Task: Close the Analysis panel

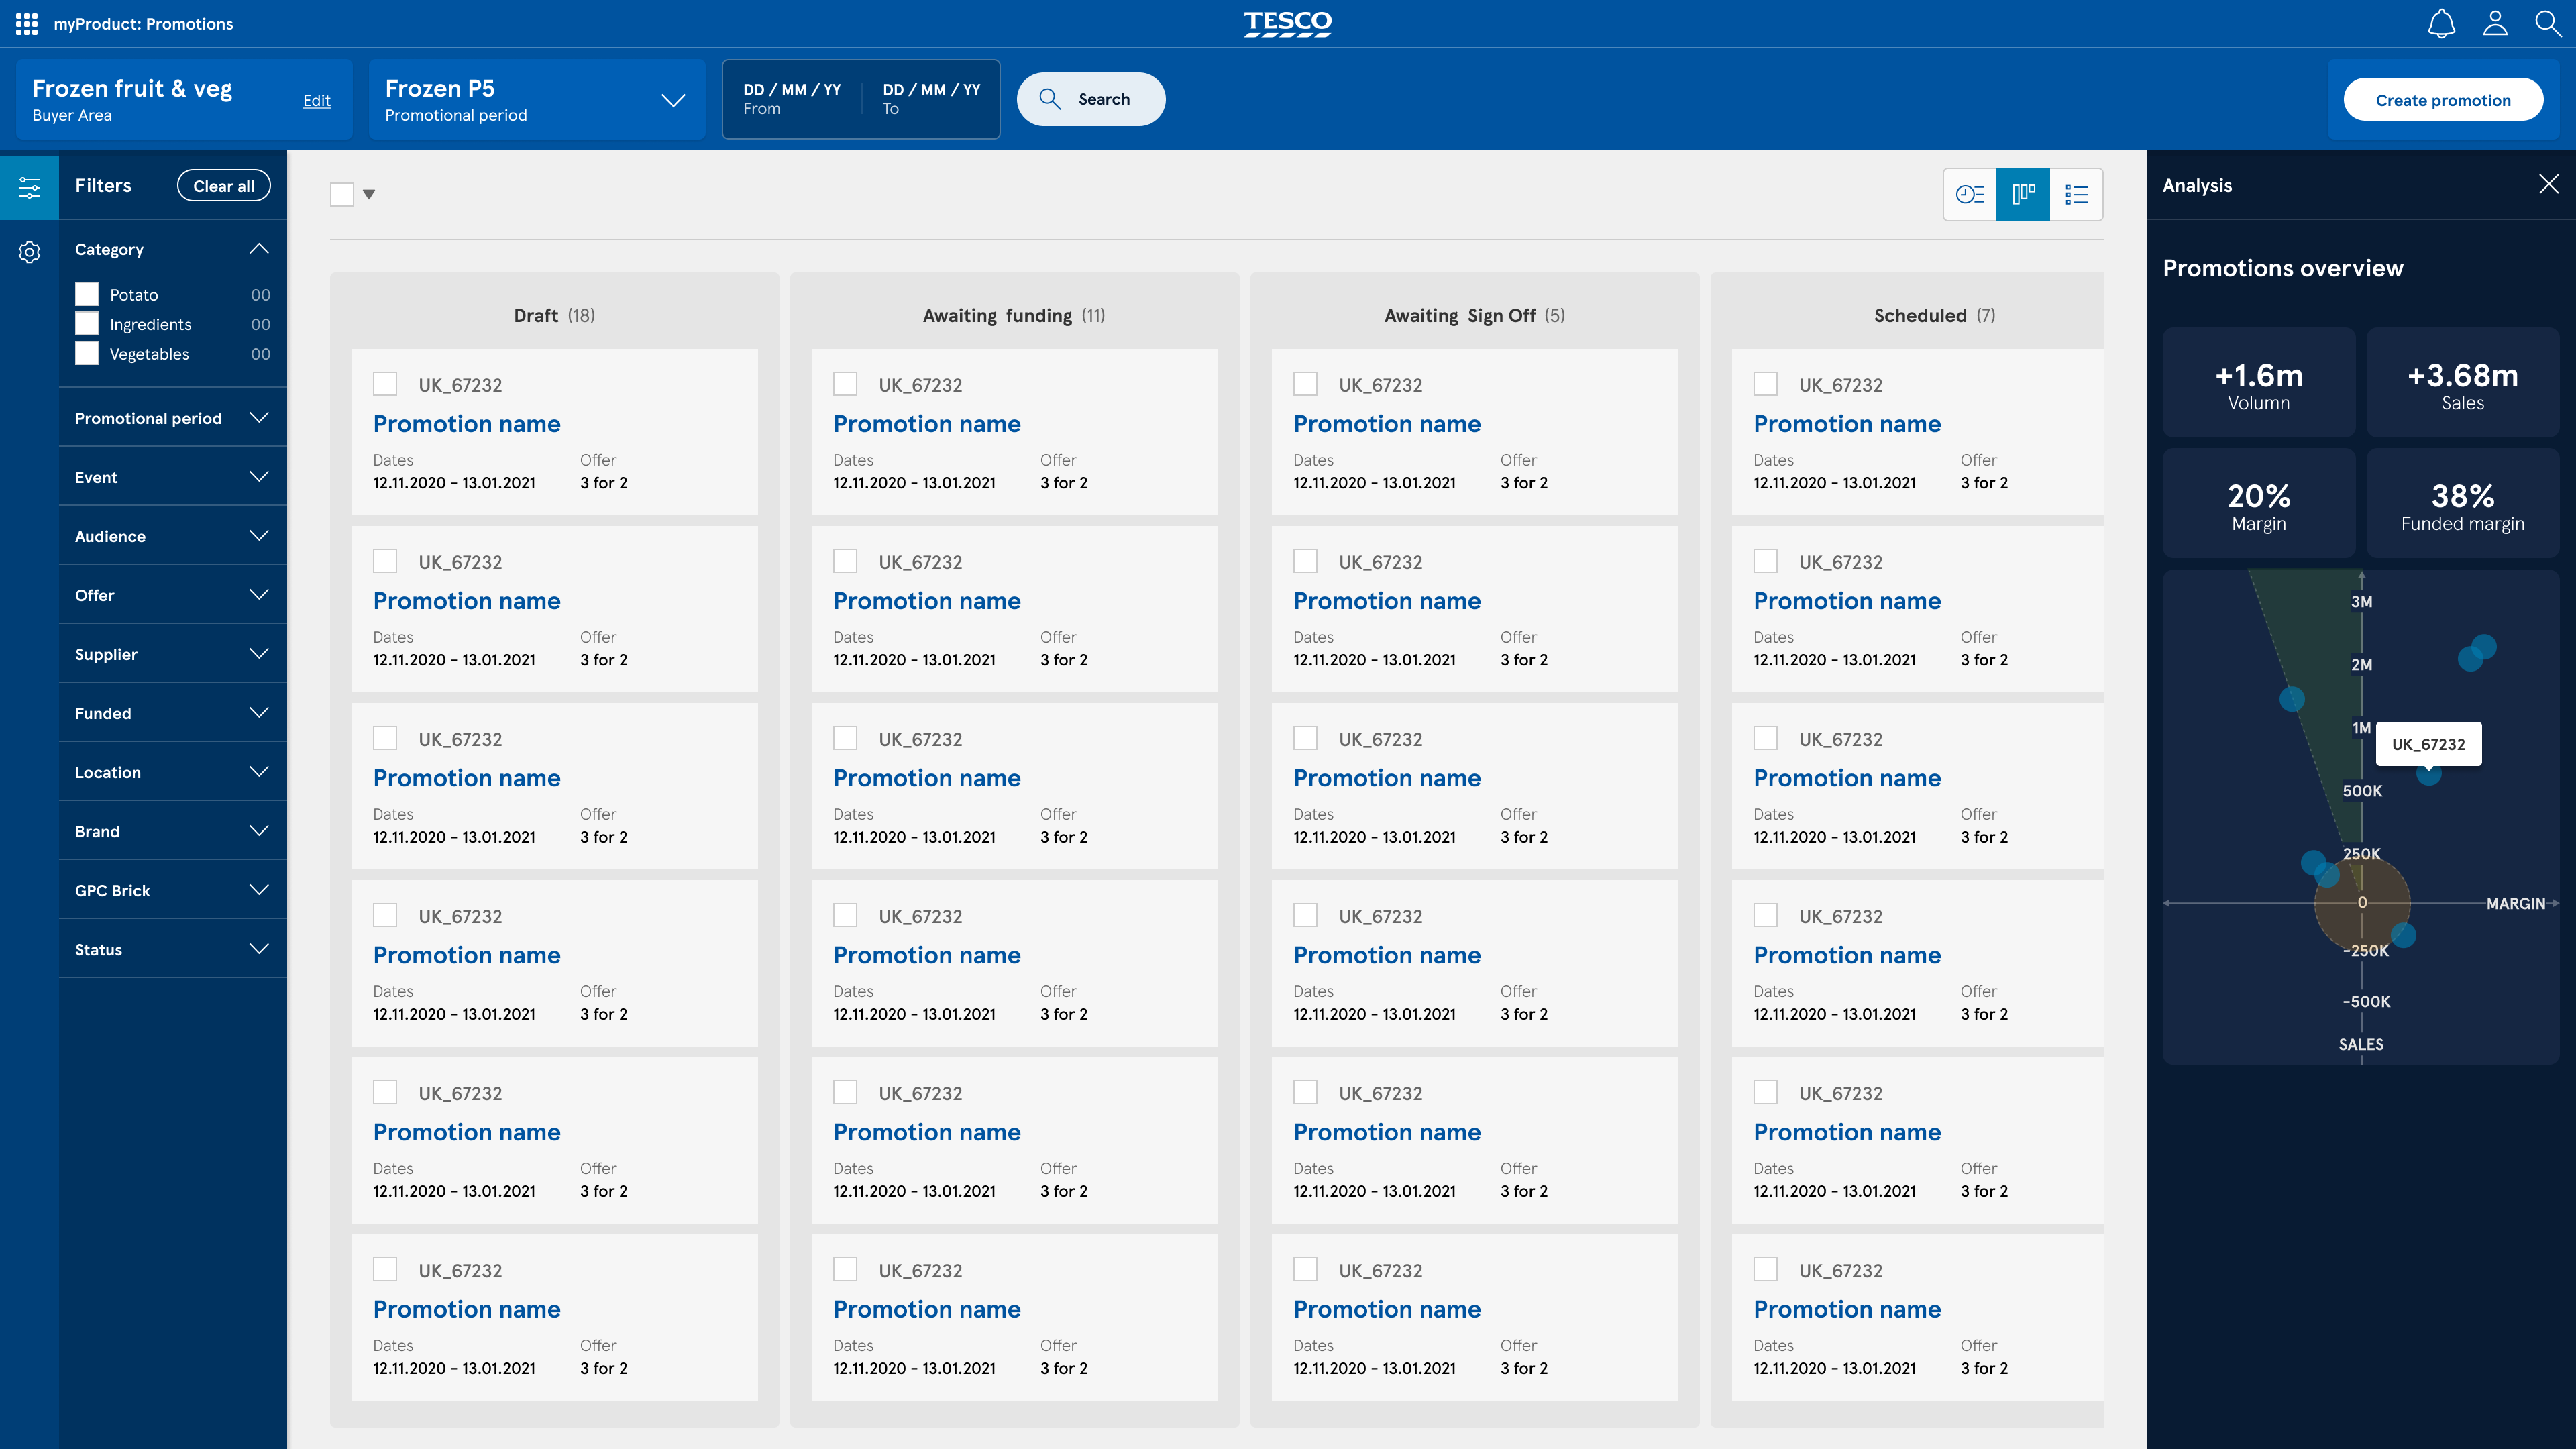Action: coord(2548,184)
